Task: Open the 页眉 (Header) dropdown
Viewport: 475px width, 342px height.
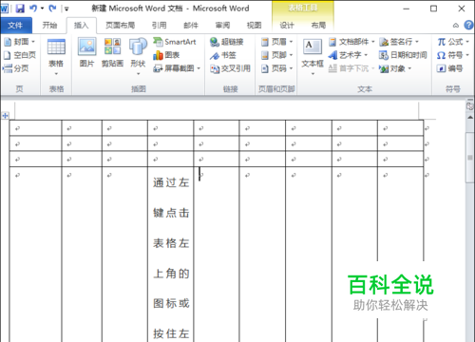Action: point(276,42)
